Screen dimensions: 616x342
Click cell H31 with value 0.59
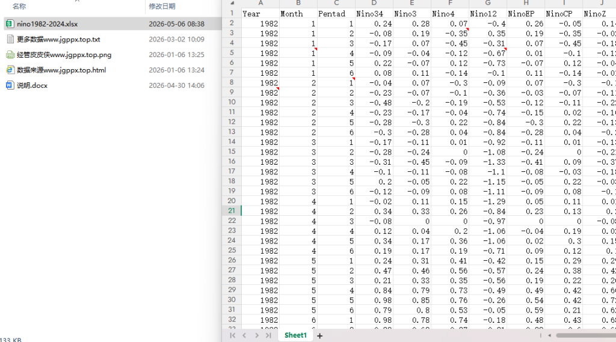click(x=526, y=310)
